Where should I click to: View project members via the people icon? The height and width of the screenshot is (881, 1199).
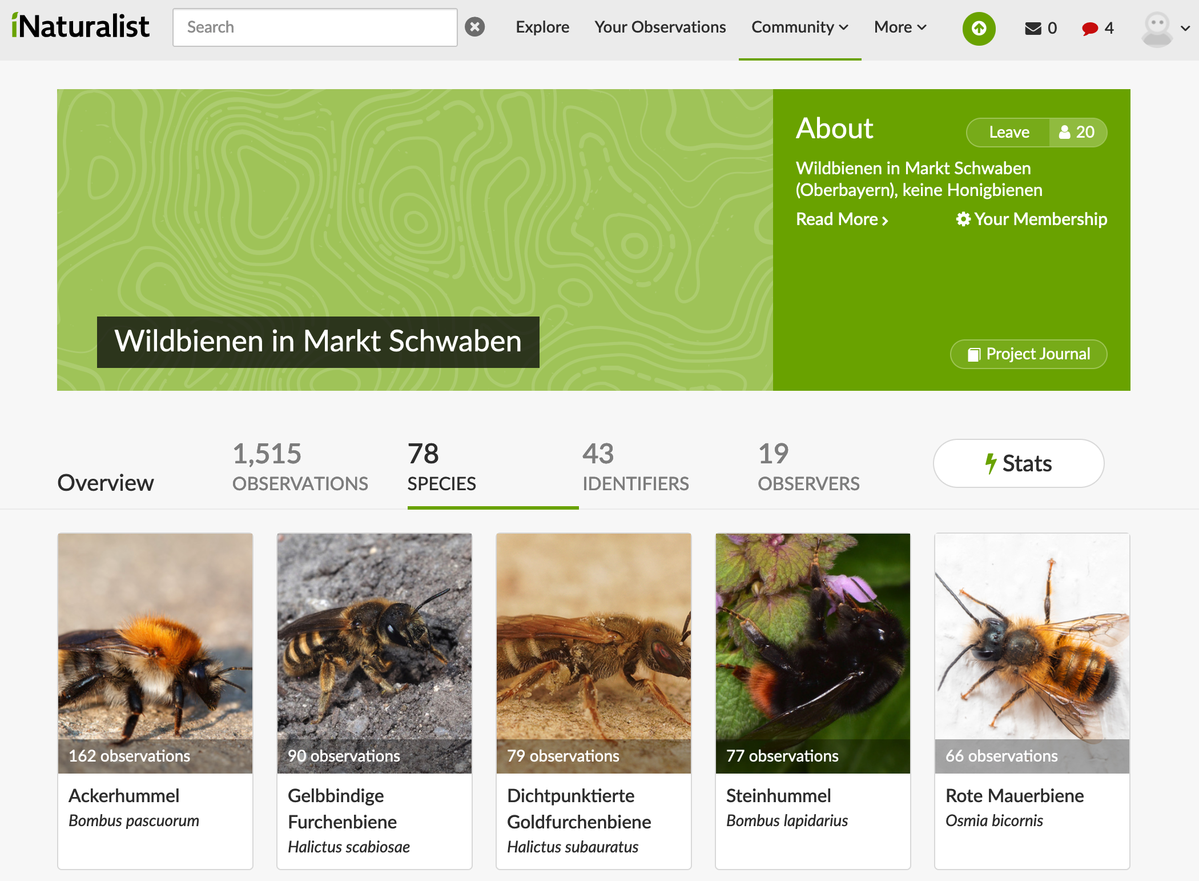coord(1077,132)
